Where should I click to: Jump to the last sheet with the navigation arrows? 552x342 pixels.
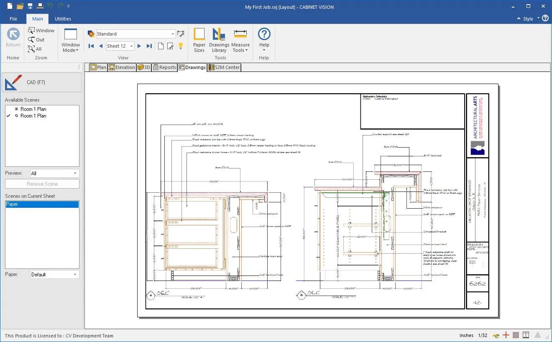(149, 46)
